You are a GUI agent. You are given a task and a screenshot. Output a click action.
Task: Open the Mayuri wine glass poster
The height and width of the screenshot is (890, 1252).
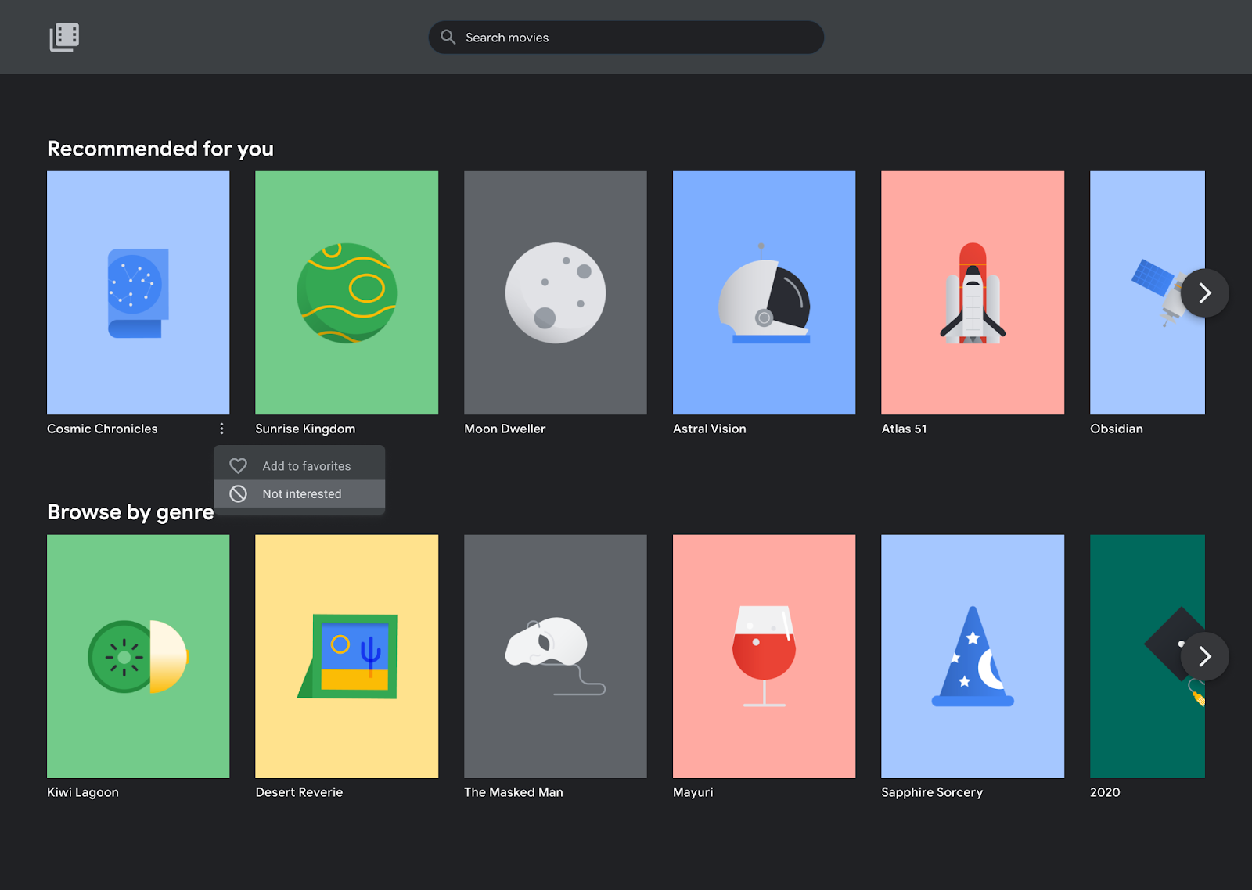click(764, 656)
